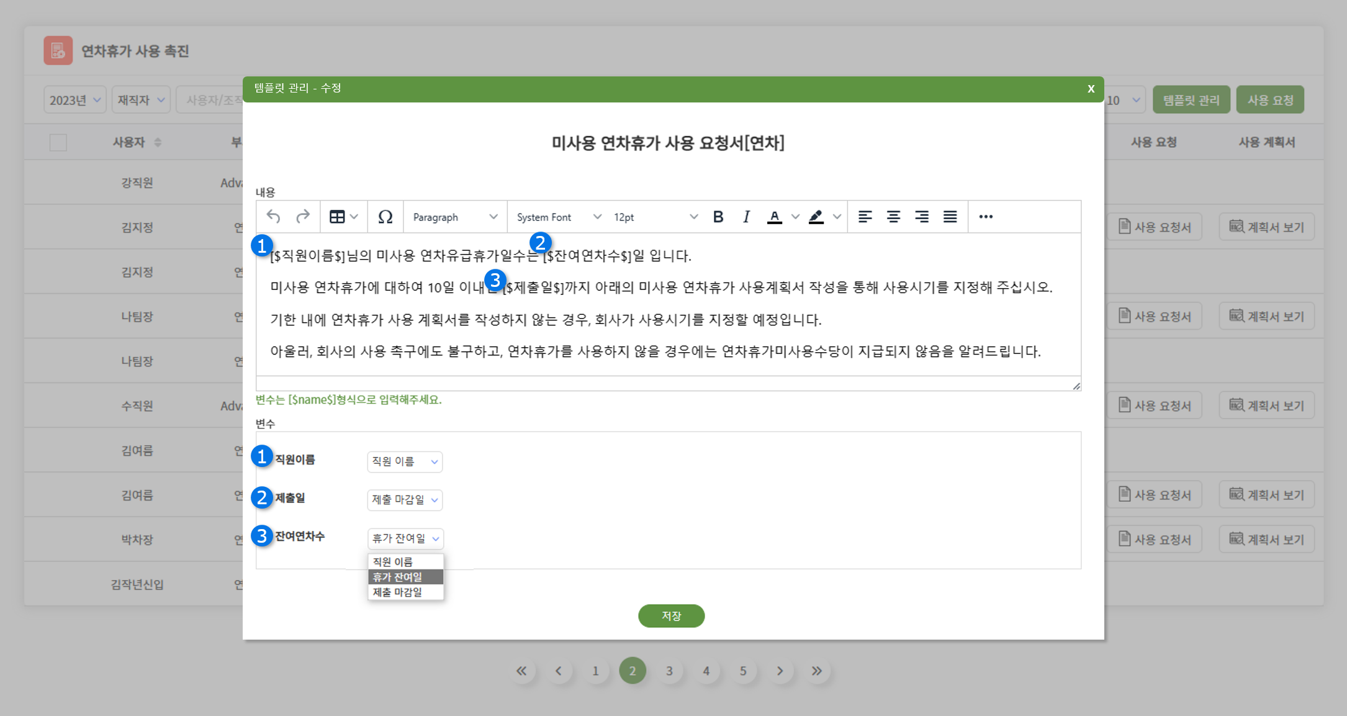Open the System Font dropdown
The width and height of the screenshot is (1347, 716).
click(x=558, y=217)
